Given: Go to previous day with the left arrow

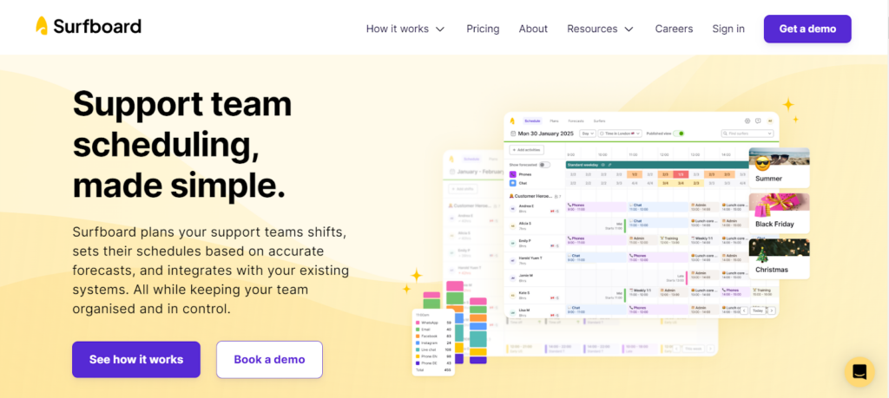Looking at the screenshot, I should [744, 310].
